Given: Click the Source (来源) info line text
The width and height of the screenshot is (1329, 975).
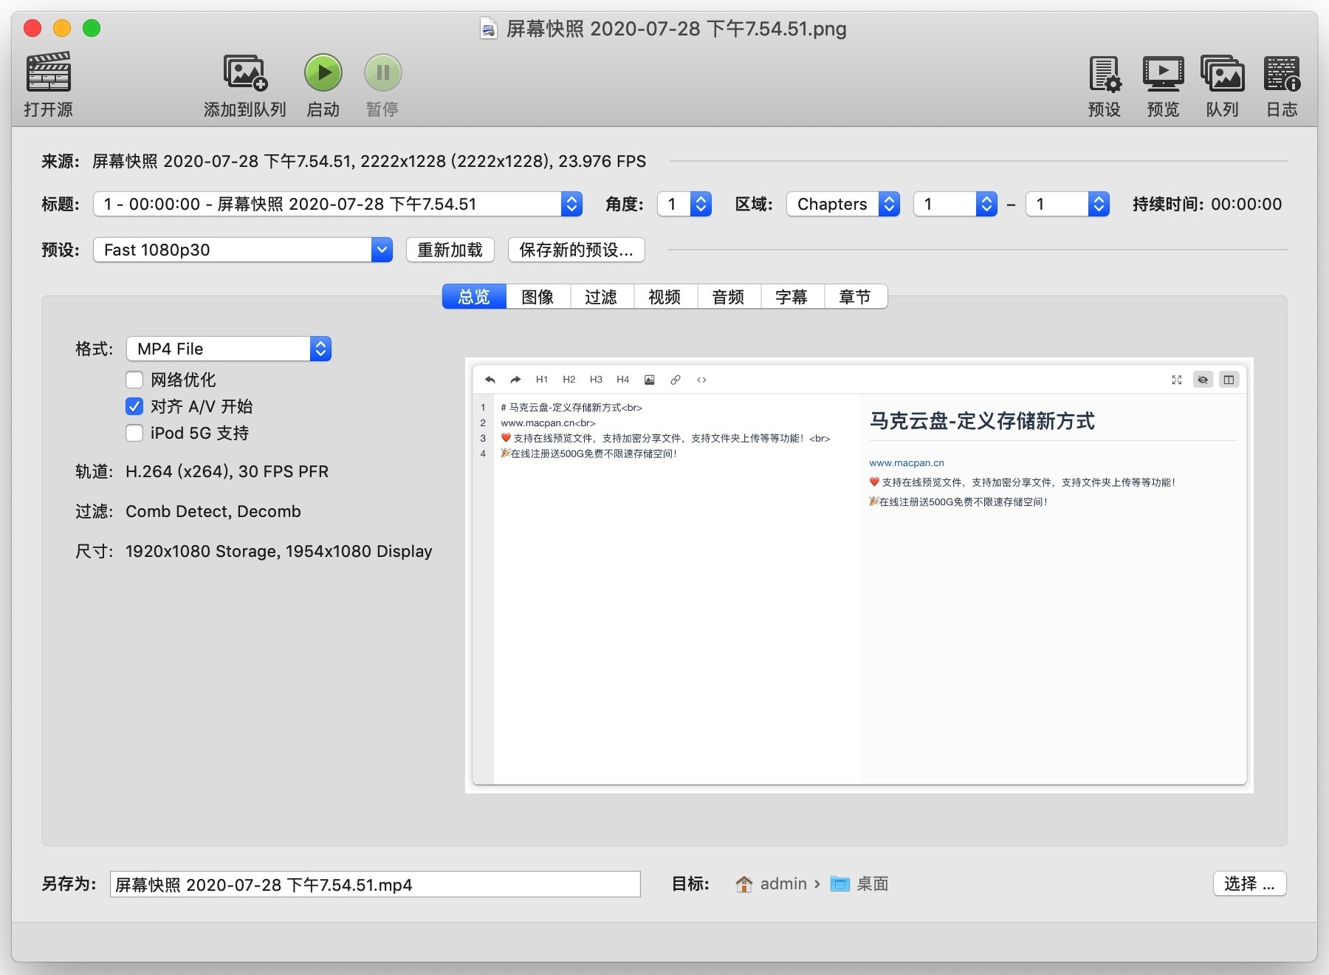Looking at the screenshot, I should [369, 161].
